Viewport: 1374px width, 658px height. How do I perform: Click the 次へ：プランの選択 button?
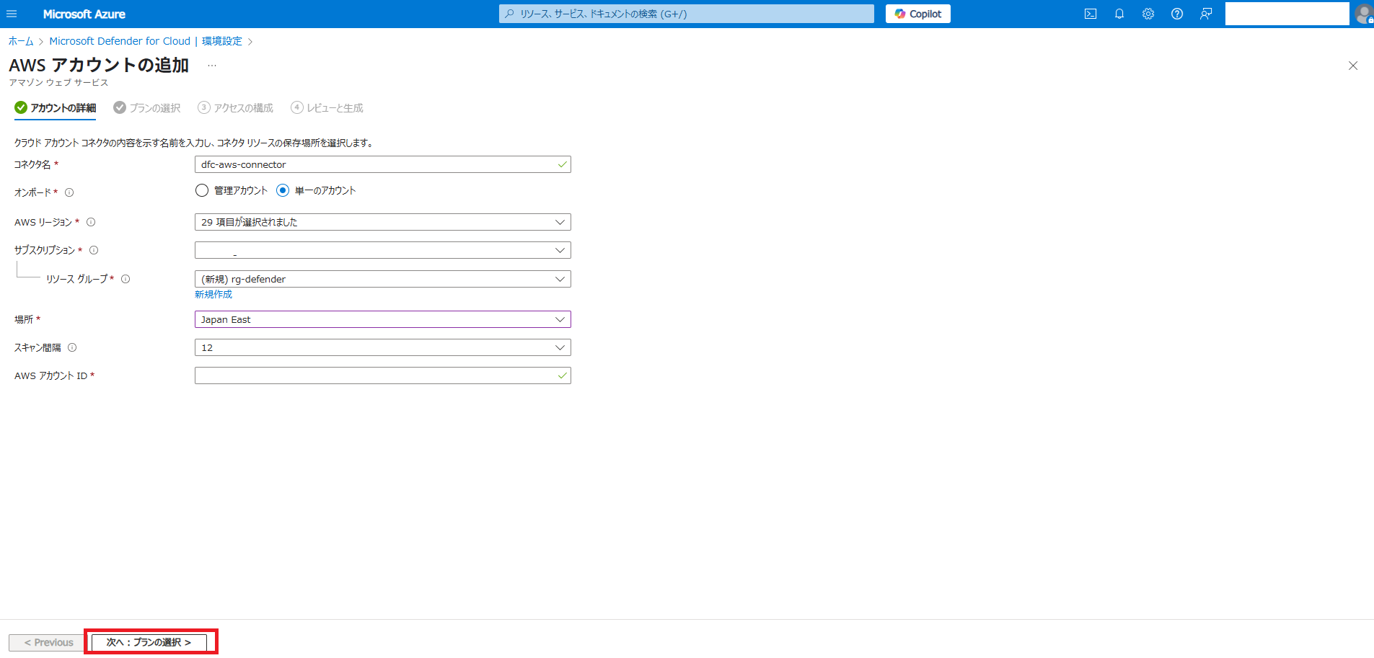coord(149,642)
